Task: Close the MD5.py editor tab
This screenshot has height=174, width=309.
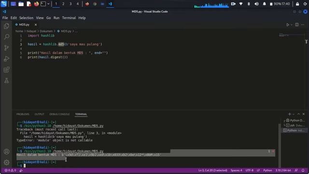Action: [x=36, y=25]
